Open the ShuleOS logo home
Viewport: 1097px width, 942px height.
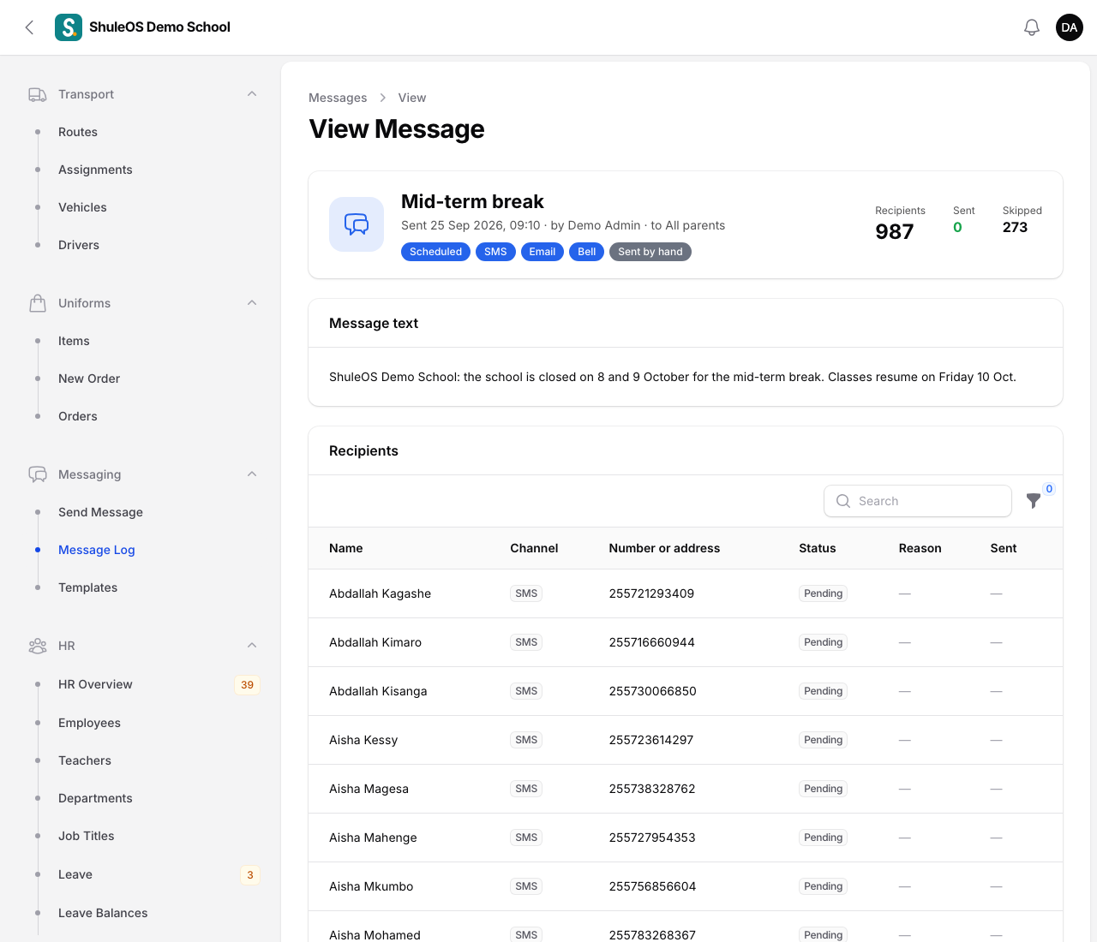click(x=69, y=27)
